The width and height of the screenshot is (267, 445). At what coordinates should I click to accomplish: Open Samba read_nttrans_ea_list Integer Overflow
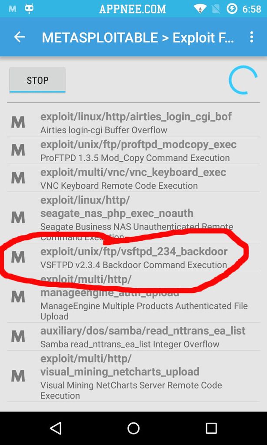pyautogui.click(x=133, y=336)
